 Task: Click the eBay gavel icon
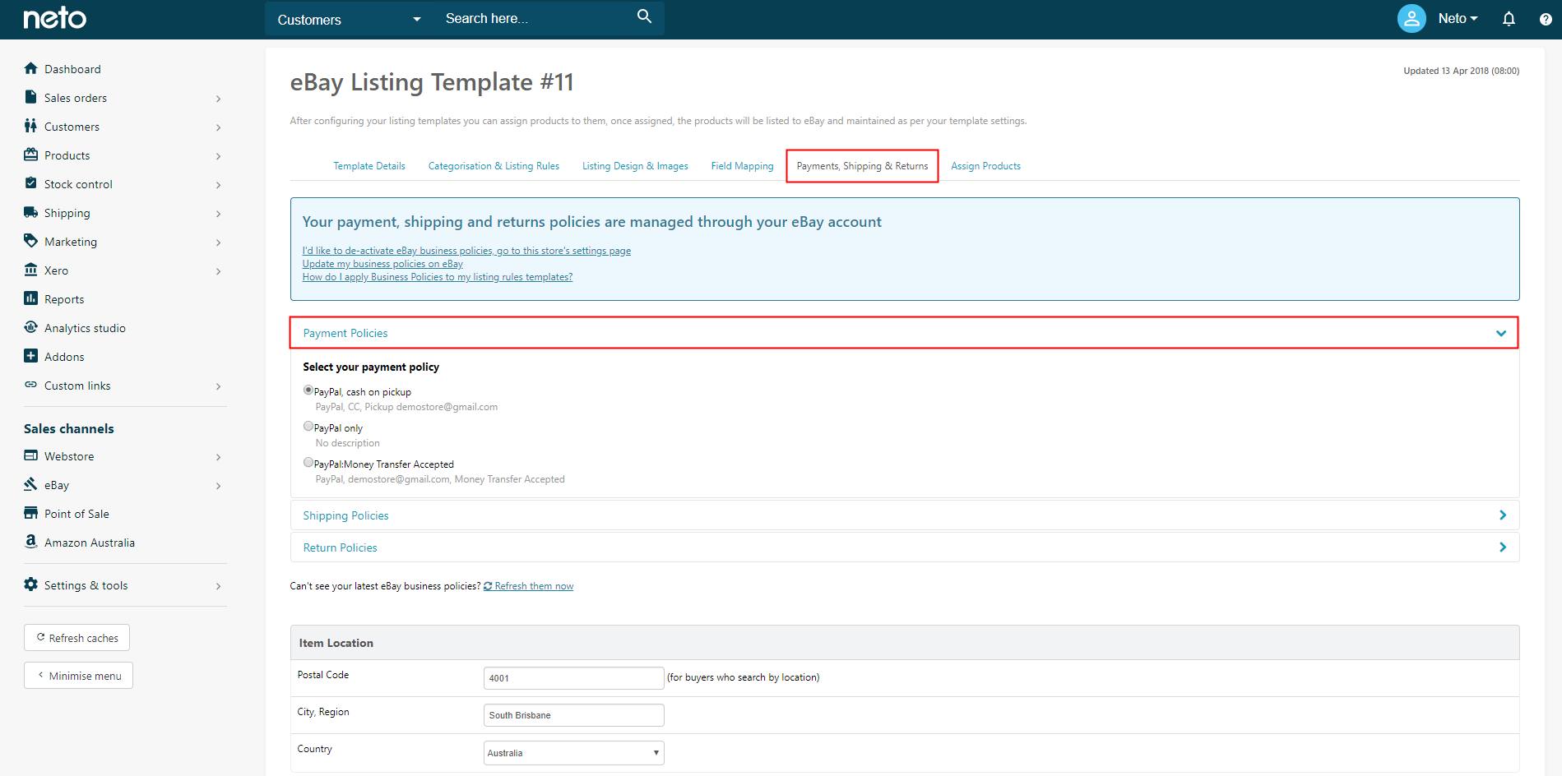[31, 484]
